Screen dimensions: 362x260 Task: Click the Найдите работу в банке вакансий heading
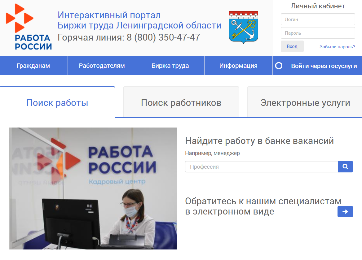[259, 141]
